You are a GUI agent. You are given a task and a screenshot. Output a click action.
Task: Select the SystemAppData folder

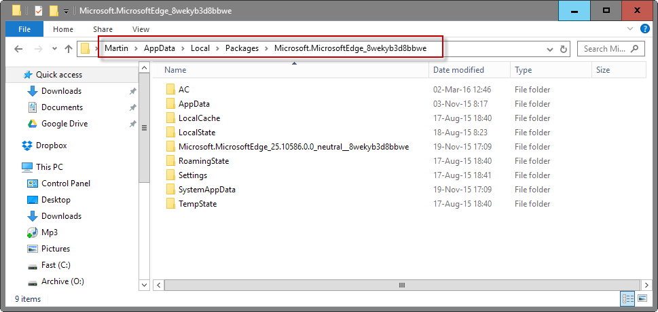click(x=207, y=190)
